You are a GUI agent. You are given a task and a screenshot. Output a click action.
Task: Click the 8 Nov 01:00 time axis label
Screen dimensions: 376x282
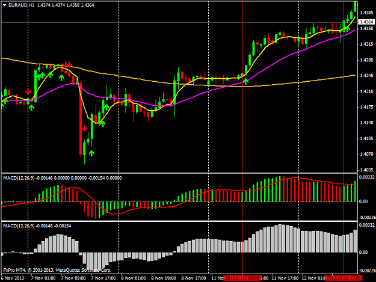[x=134, y=278]
